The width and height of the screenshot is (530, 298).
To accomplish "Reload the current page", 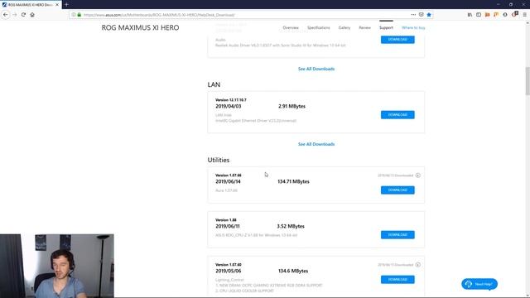I will click(23, 15).
